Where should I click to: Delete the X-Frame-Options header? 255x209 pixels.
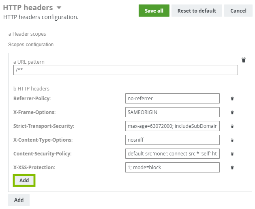[x=232, y=112]
